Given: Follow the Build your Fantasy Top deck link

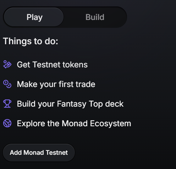Looking at the screenshot, I should [70, 104].
